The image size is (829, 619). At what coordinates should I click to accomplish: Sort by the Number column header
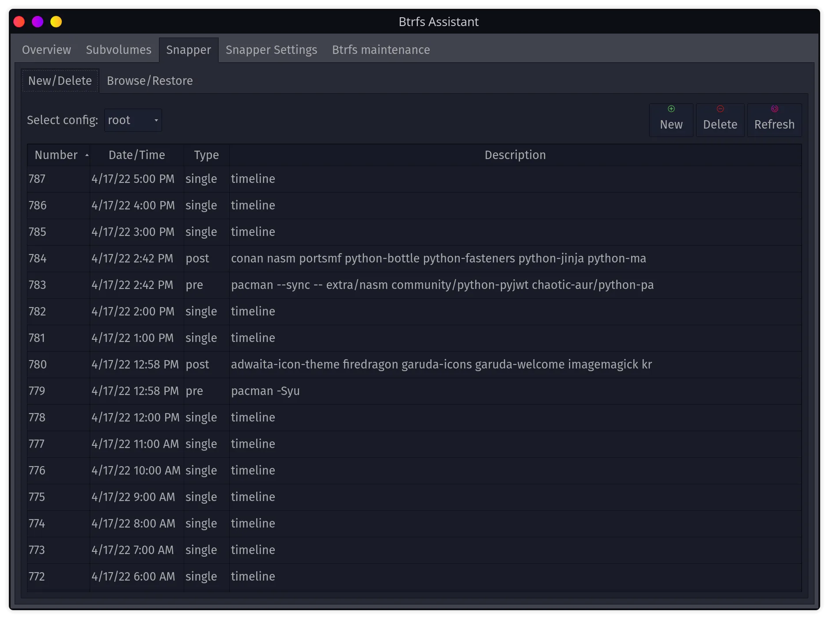[59, 155]
